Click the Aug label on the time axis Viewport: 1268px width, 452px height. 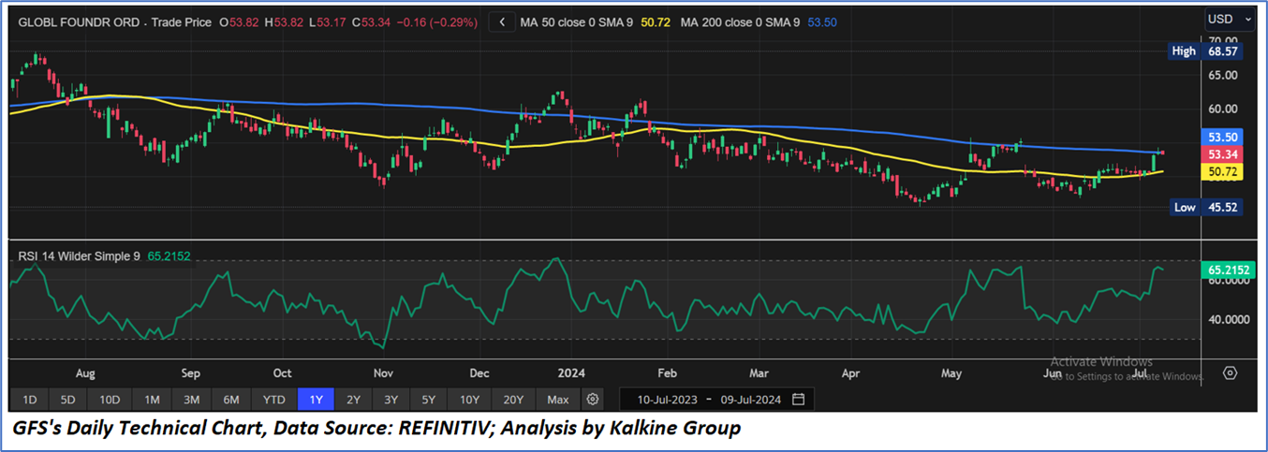coord(84,372)
